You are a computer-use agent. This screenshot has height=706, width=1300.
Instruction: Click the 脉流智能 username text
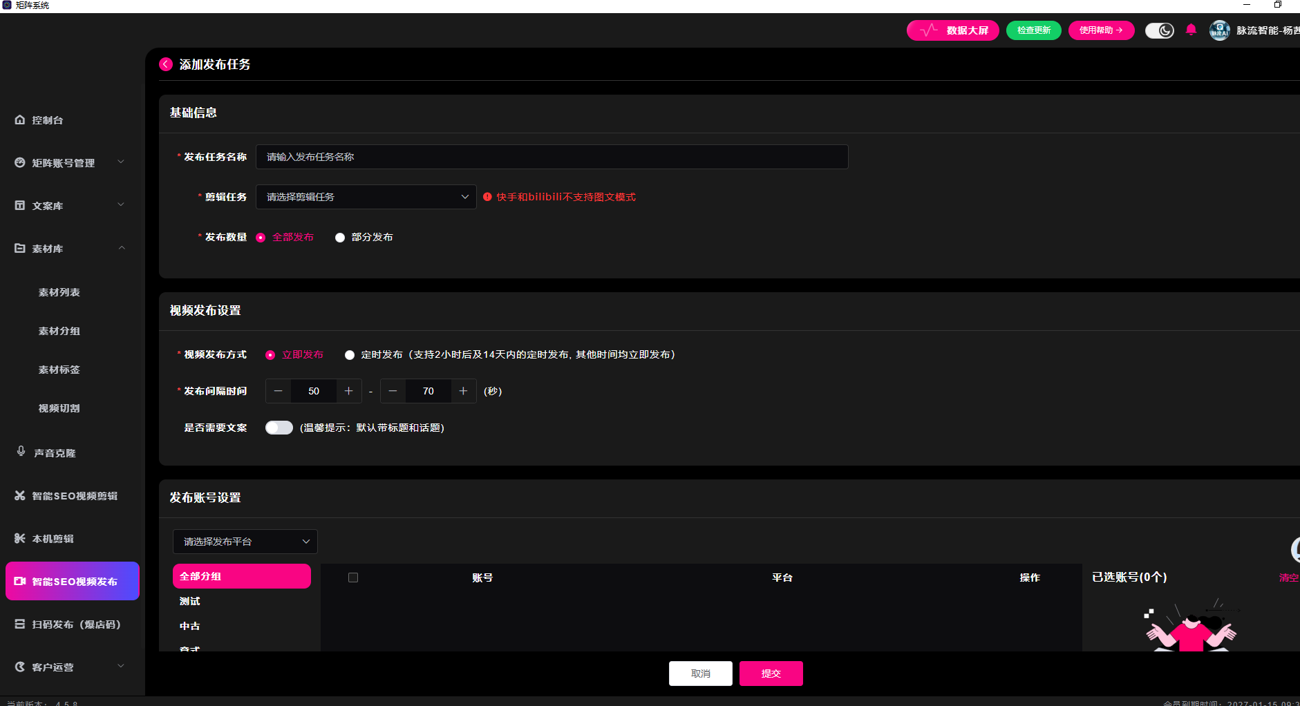[1268, 30]
